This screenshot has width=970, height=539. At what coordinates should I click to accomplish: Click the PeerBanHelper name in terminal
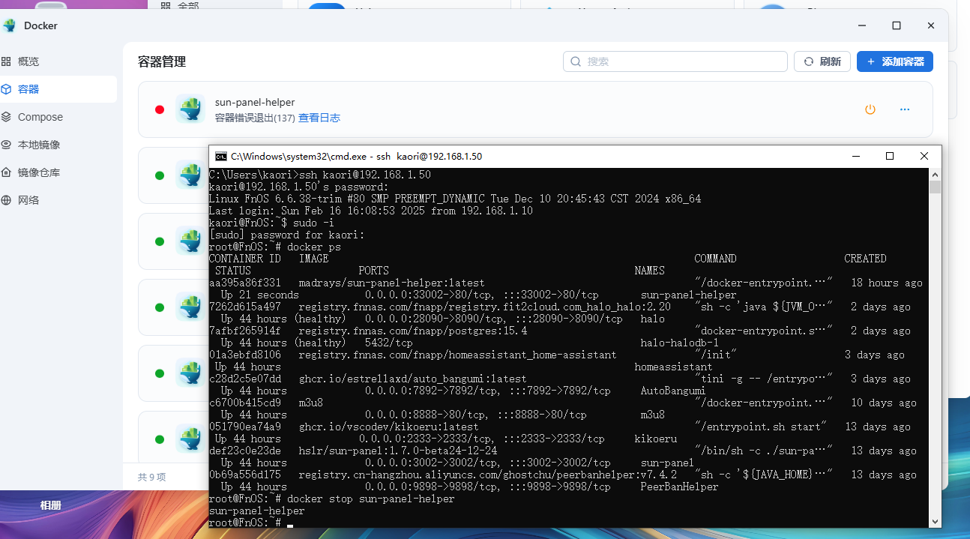pos(679,487)
